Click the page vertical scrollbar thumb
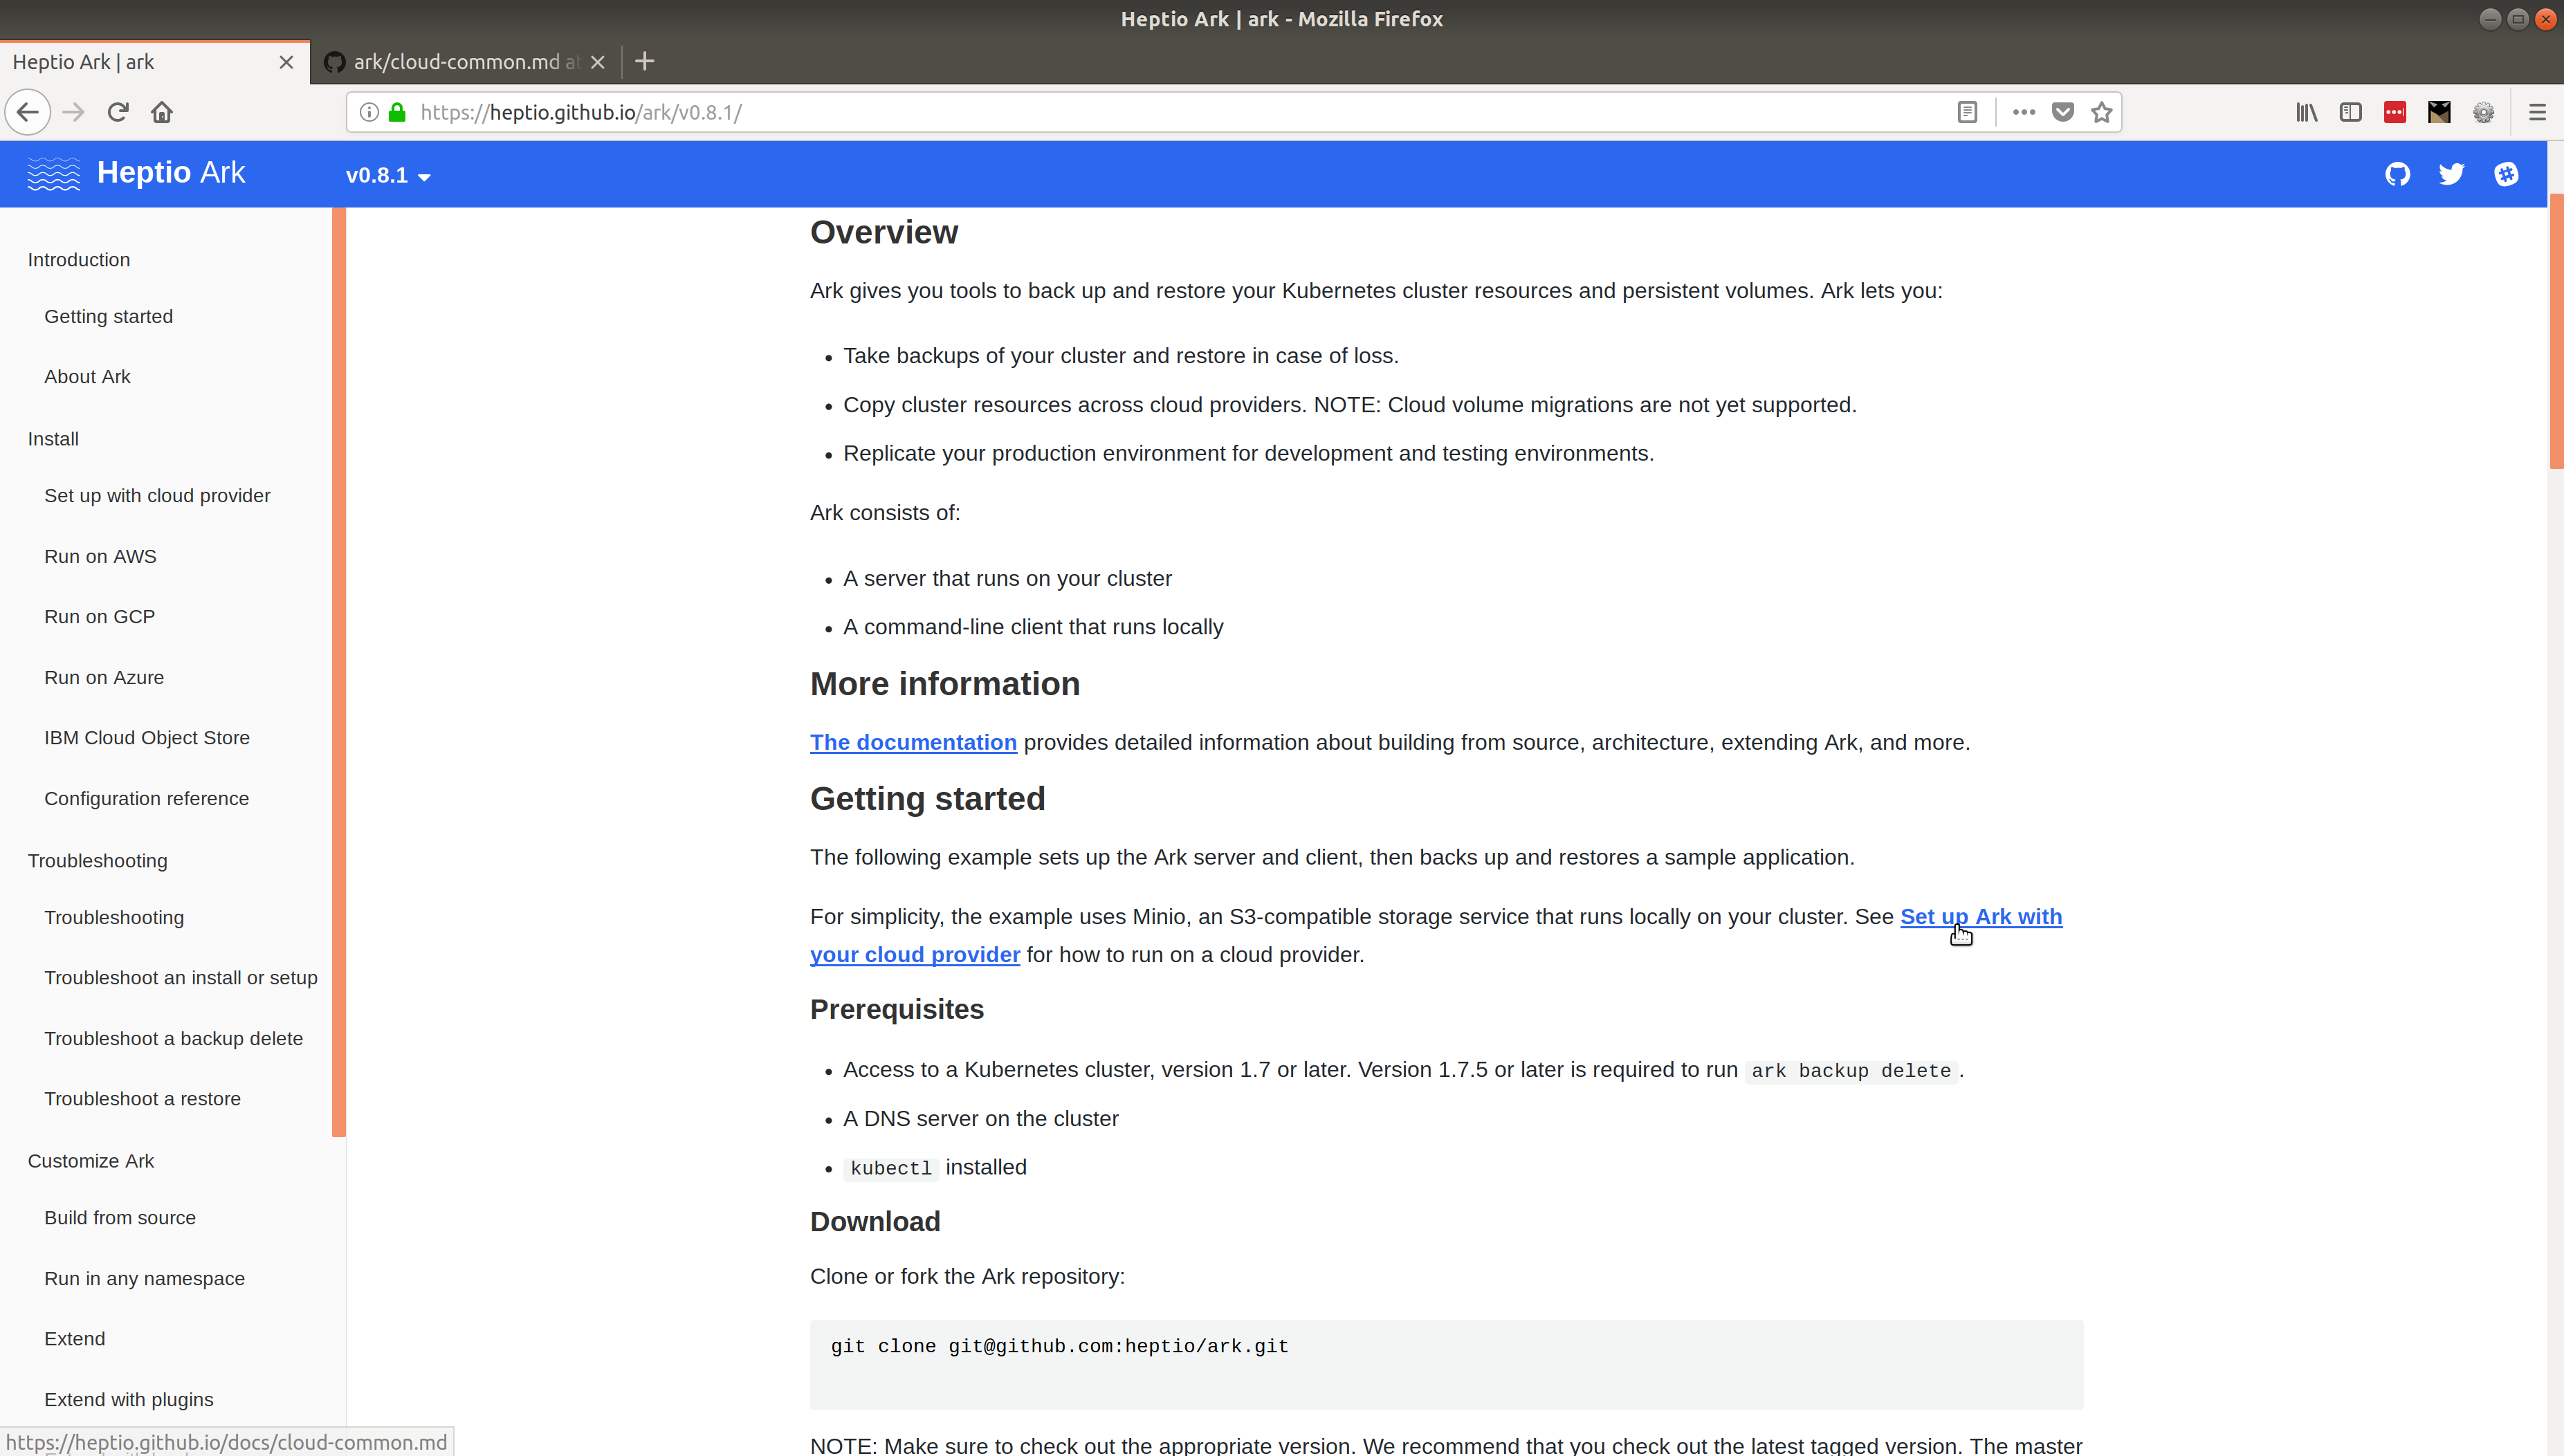Viewport: 2564px width, 1456px height. click(x=2556, y=330)
